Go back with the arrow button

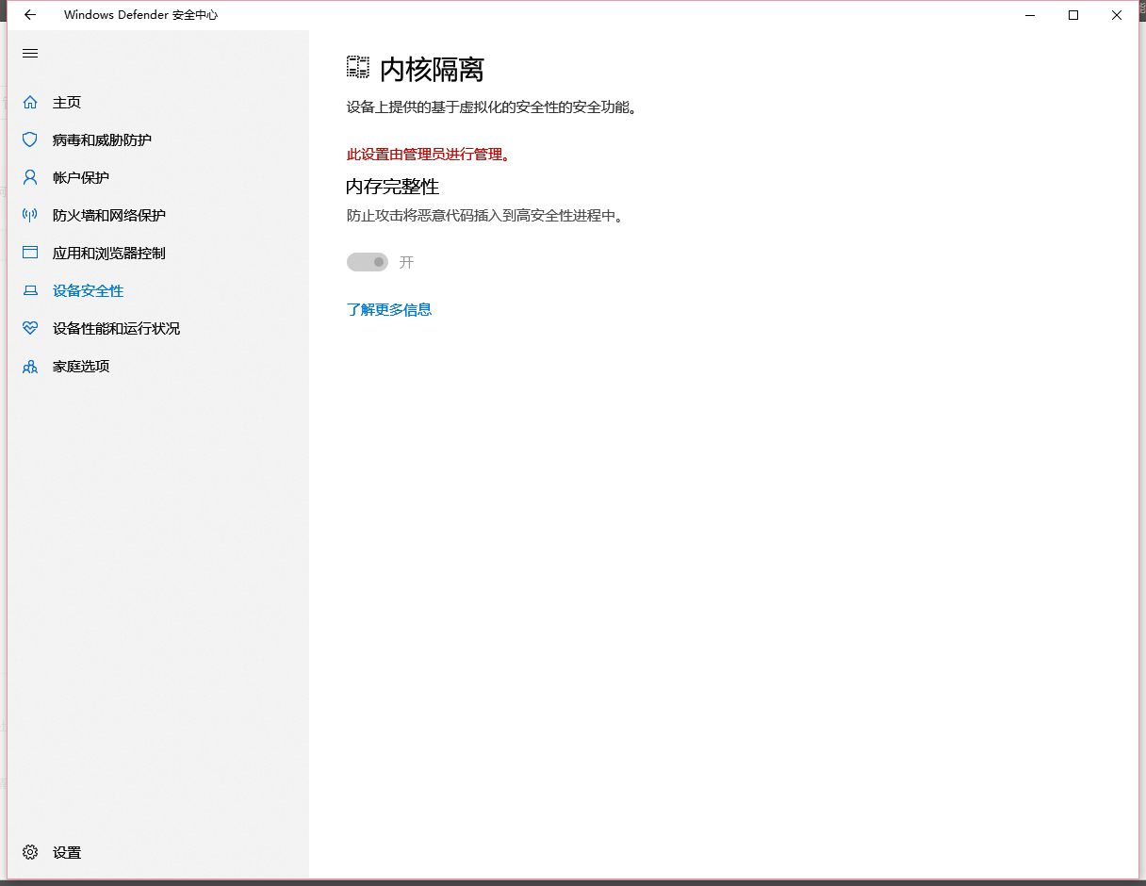point(30,15)
